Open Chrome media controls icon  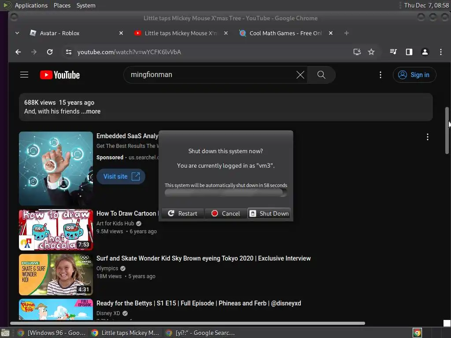pyautogui.click(x=393, y=52)
